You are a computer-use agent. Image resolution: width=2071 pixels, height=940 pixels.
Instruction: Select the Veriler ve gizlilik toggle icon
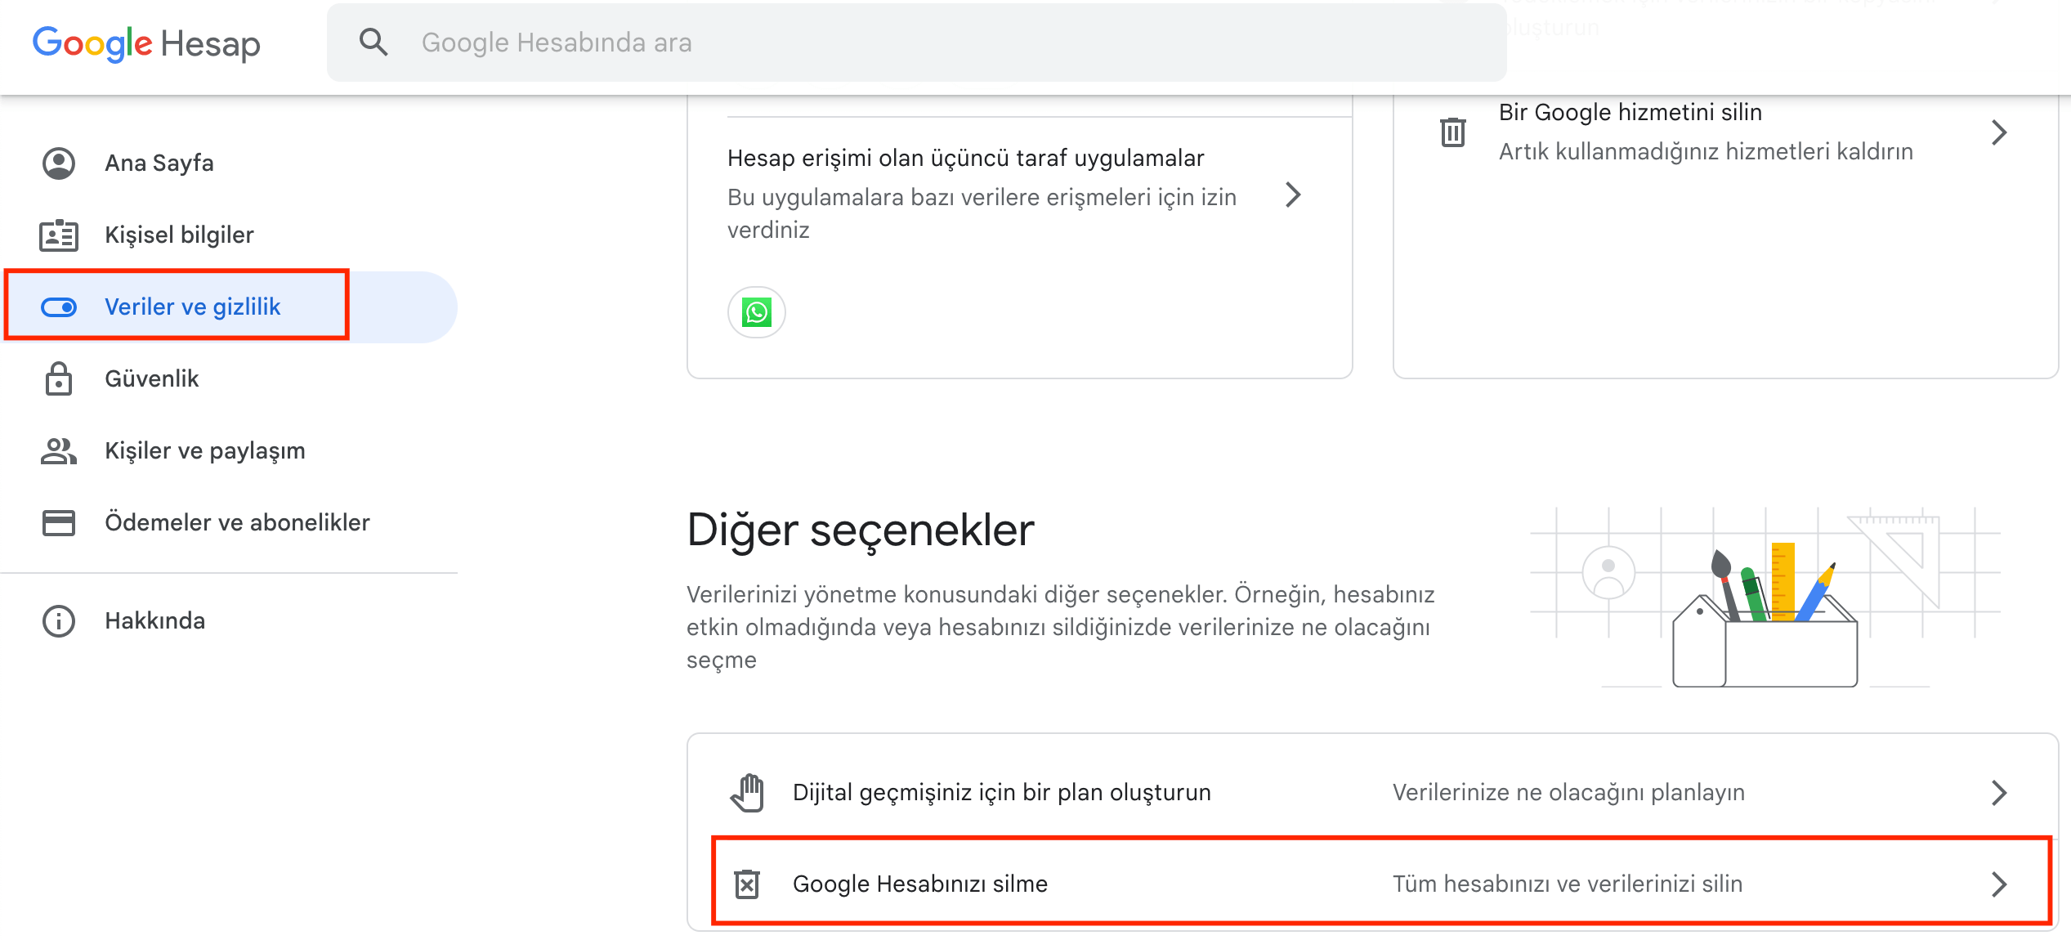point(58,307)
